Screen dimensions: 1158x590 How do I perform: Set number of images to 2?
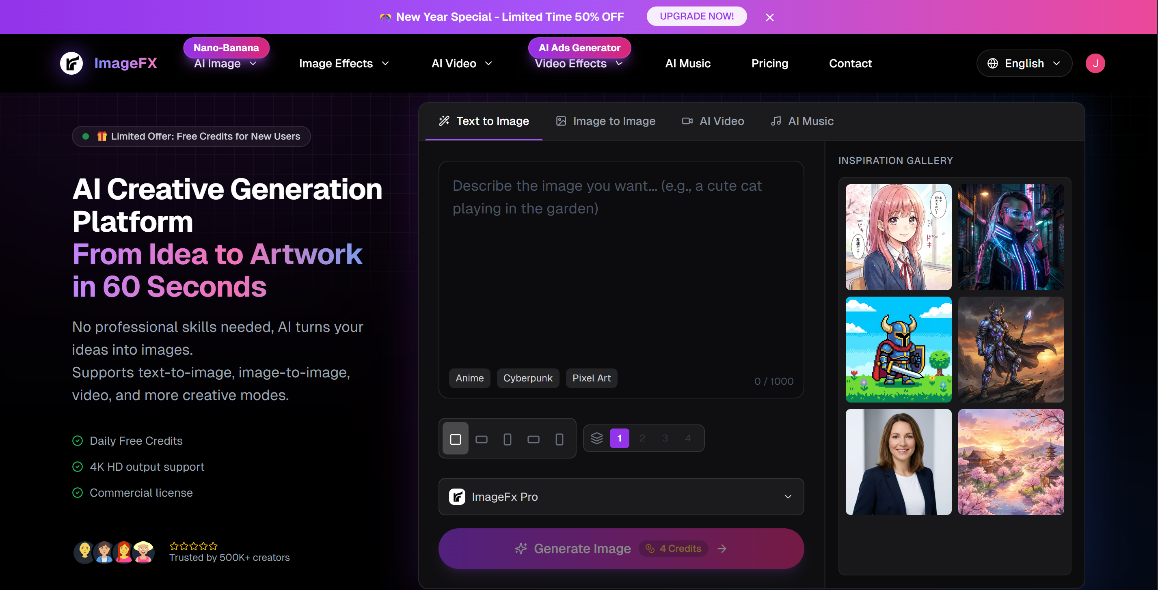pos(642,438)
